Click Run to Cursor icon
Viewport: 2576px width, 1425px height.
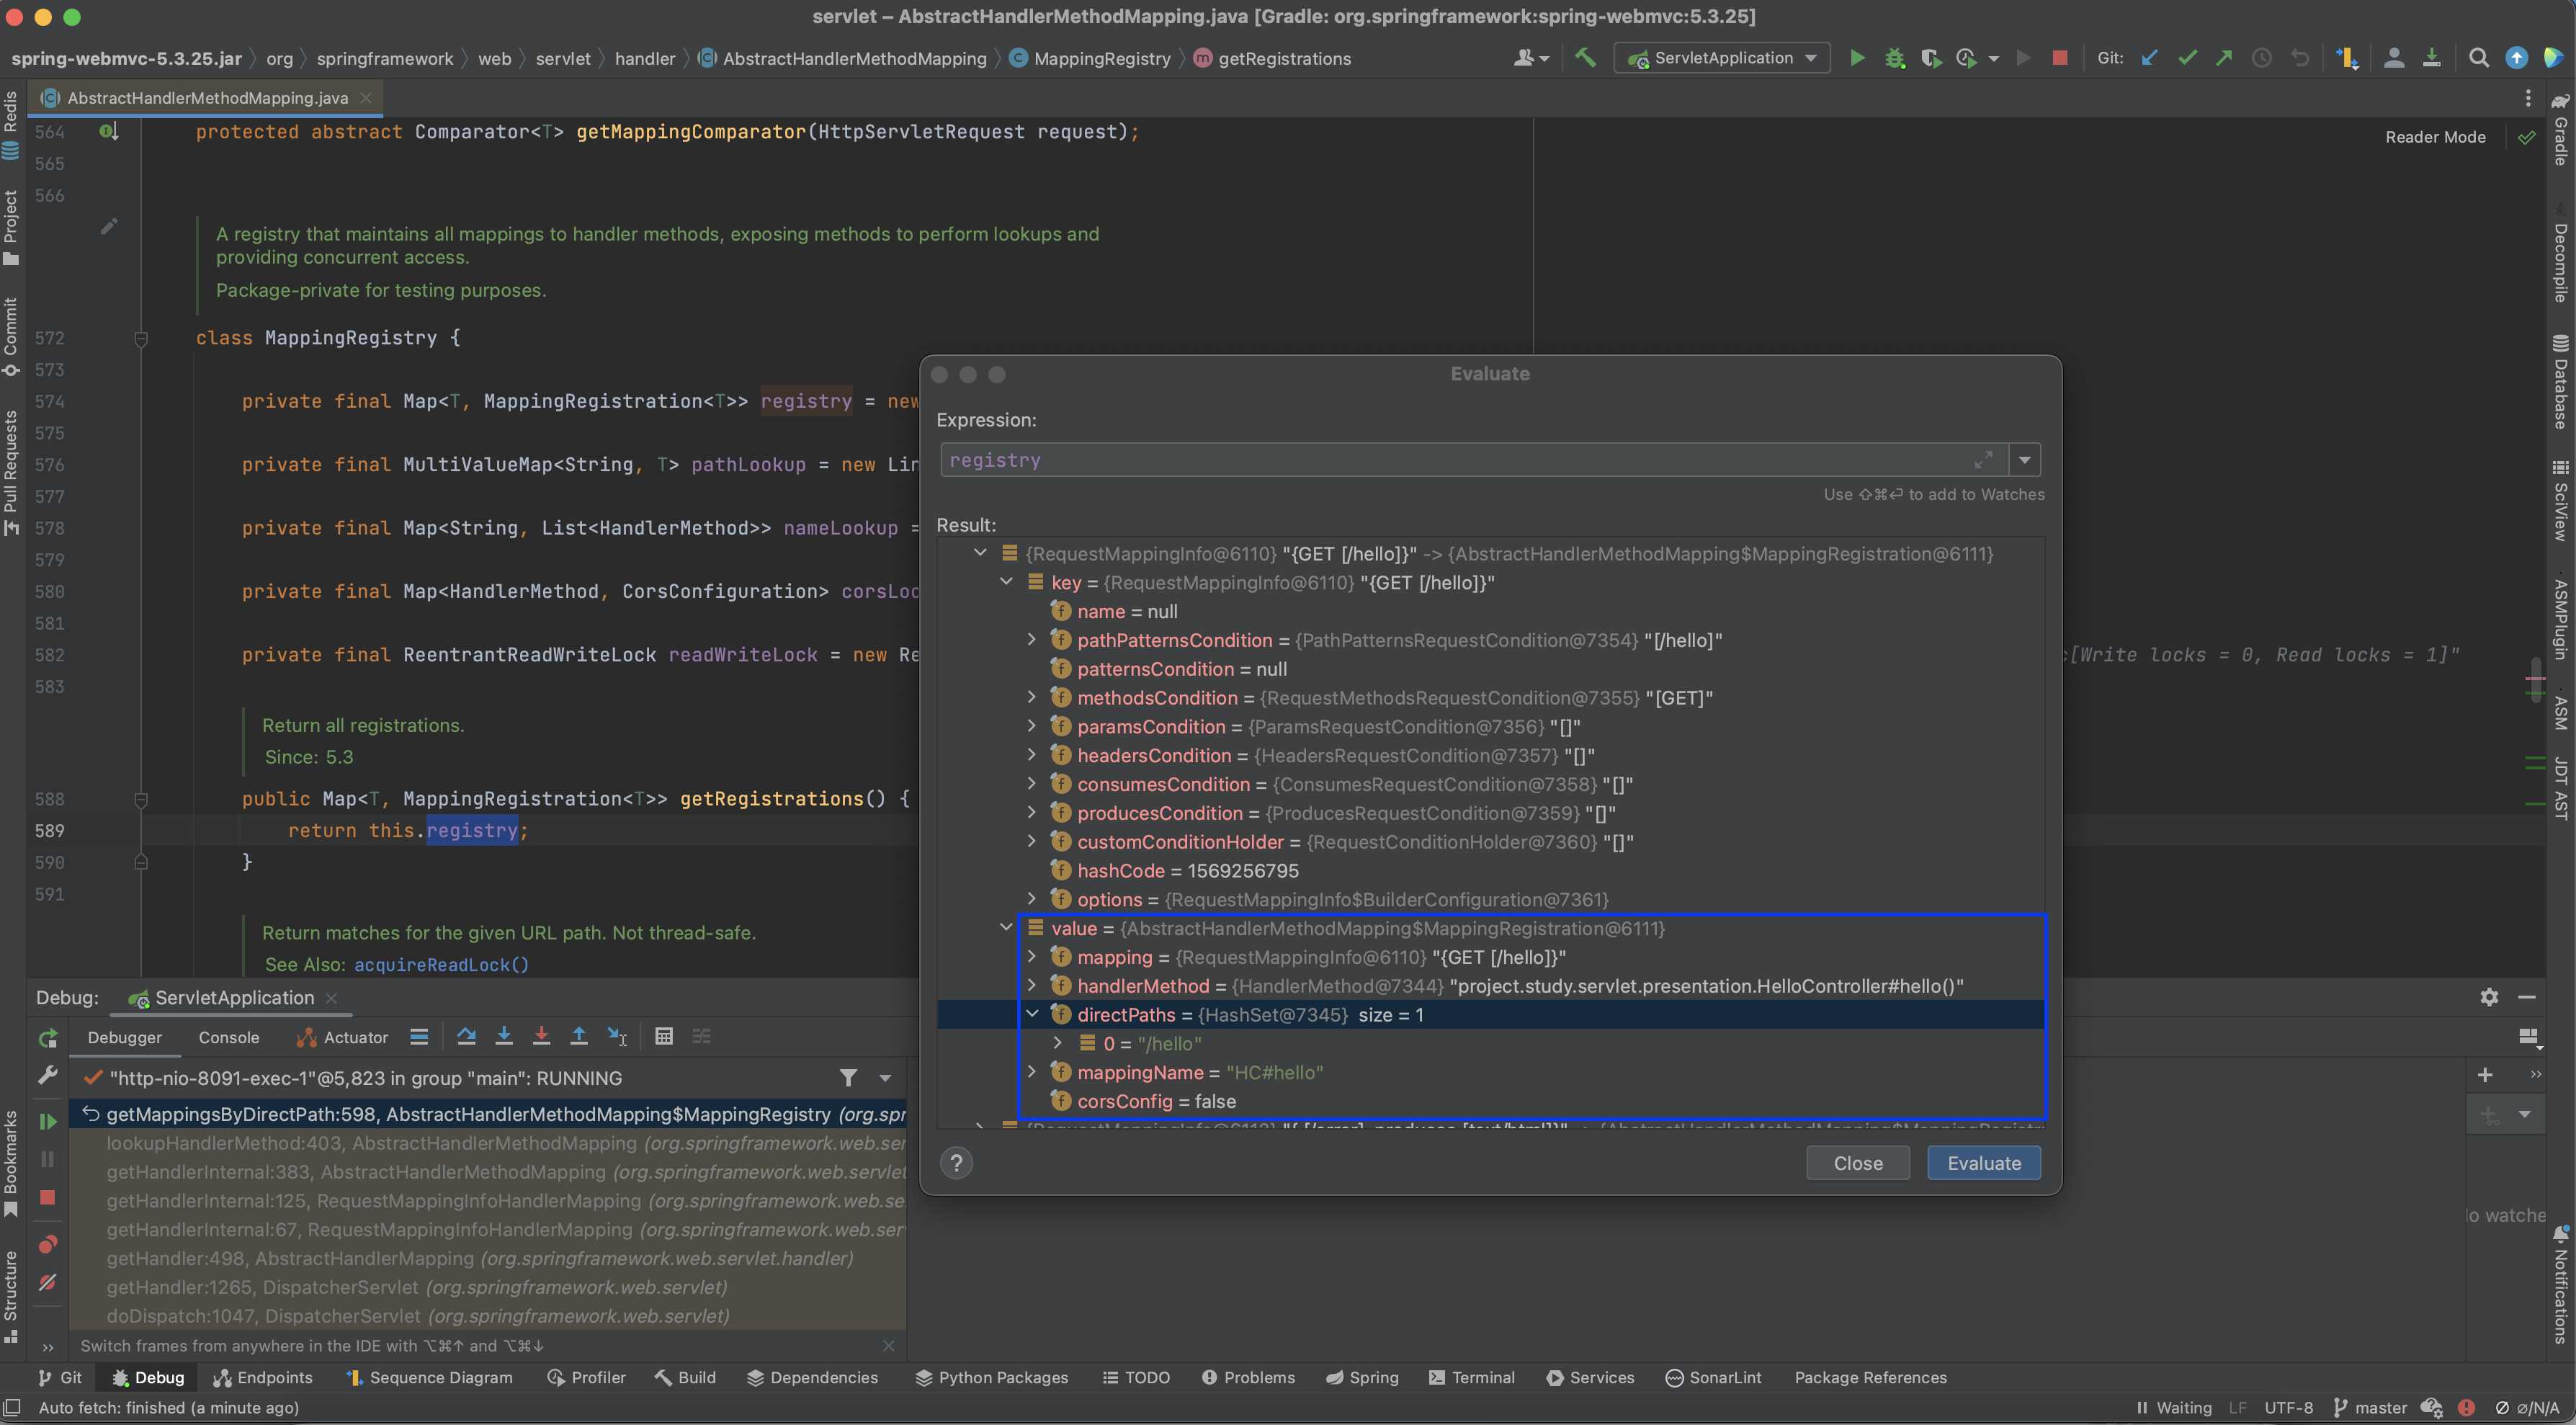click(617, 1037)
